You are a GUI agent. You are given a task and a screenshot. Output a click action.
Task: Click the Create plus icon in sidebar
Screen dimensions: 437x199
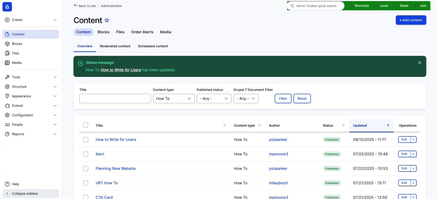7,20
